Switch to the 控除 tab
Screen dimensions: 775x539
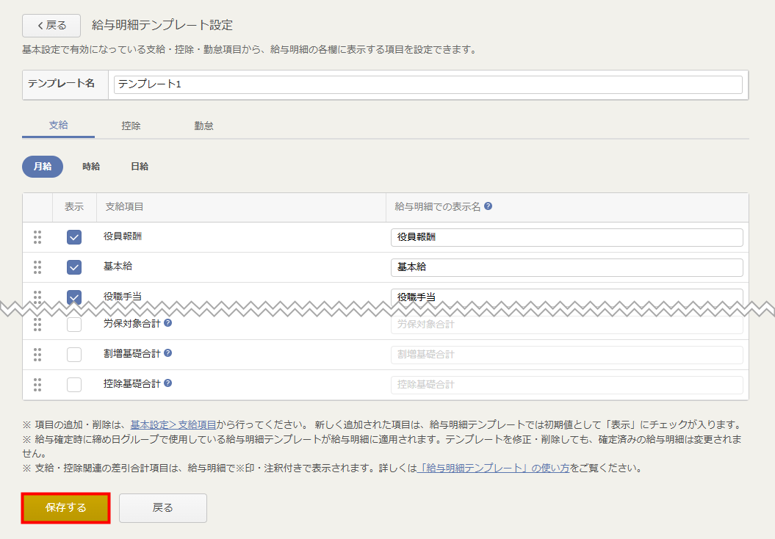pos(131,126)
